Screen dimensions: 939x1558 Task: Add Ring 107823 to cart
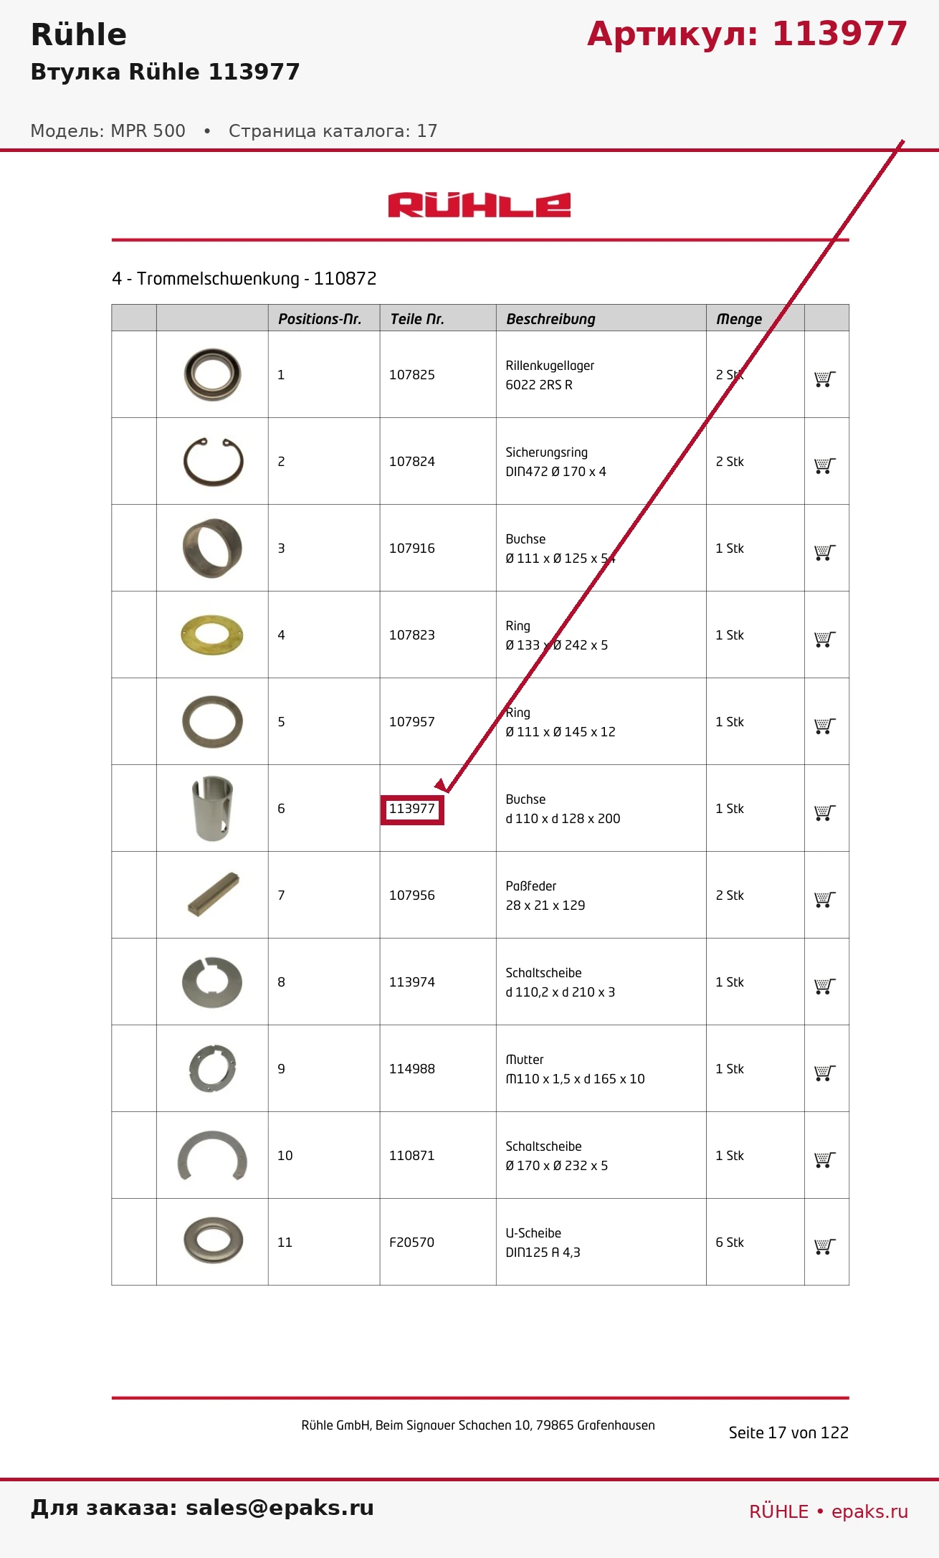[825, 640]
